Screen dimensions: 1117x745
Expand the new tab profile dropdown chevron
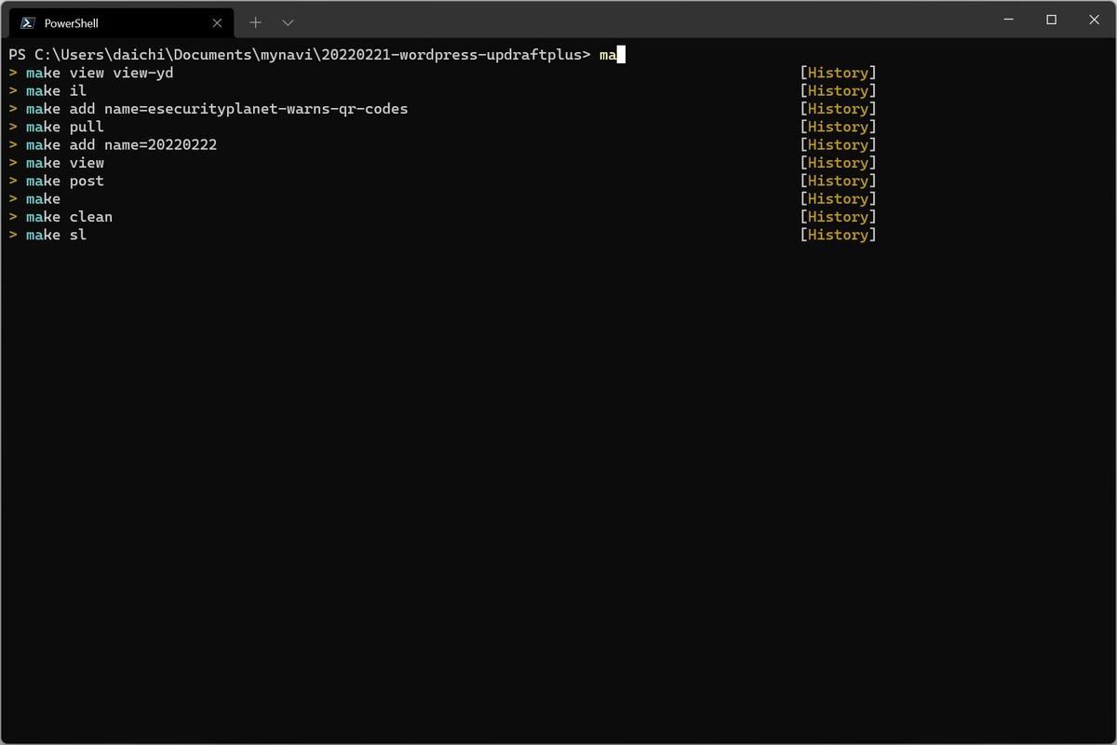pyautogui.click(x=288, y=22)
